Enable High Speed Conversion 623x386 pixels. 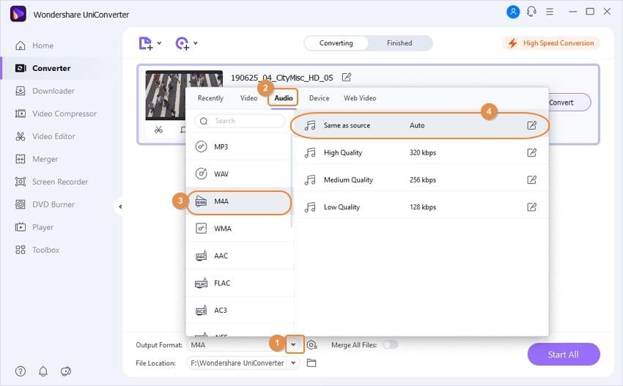click(x=551, y=43)
